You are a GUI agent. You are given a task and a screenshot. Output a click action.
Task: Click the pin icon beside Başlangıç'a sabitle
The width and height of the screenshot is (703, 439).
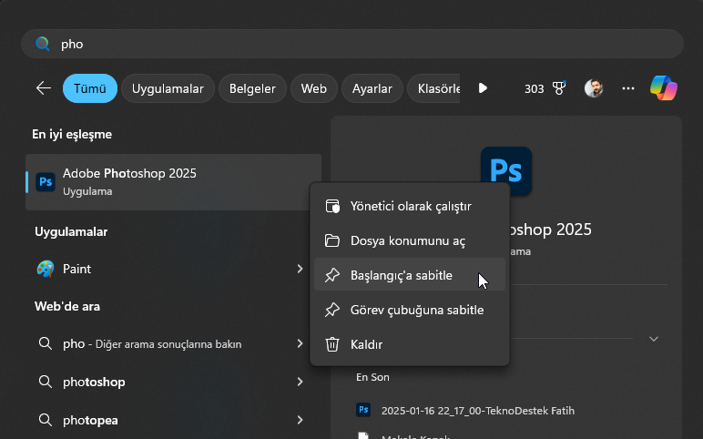point(332,275)
